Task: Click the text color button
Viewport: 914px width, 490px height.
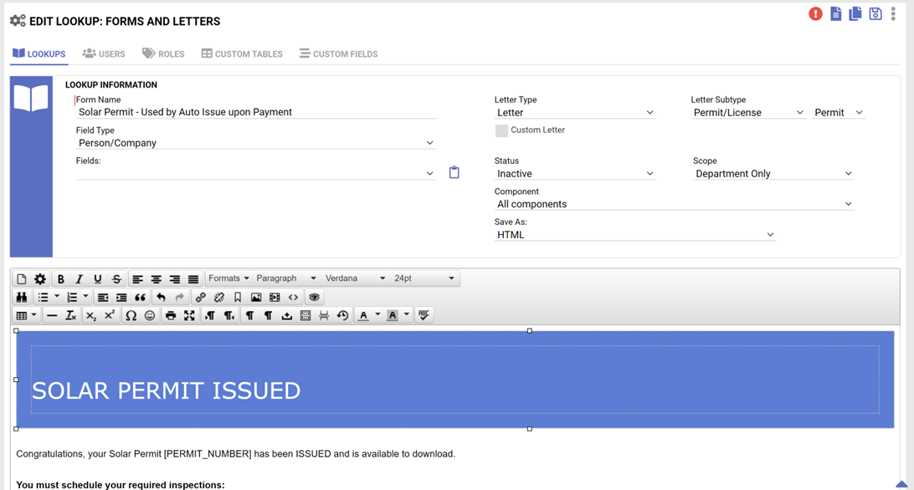Action: pyautogui.click(x=363, y=315)
